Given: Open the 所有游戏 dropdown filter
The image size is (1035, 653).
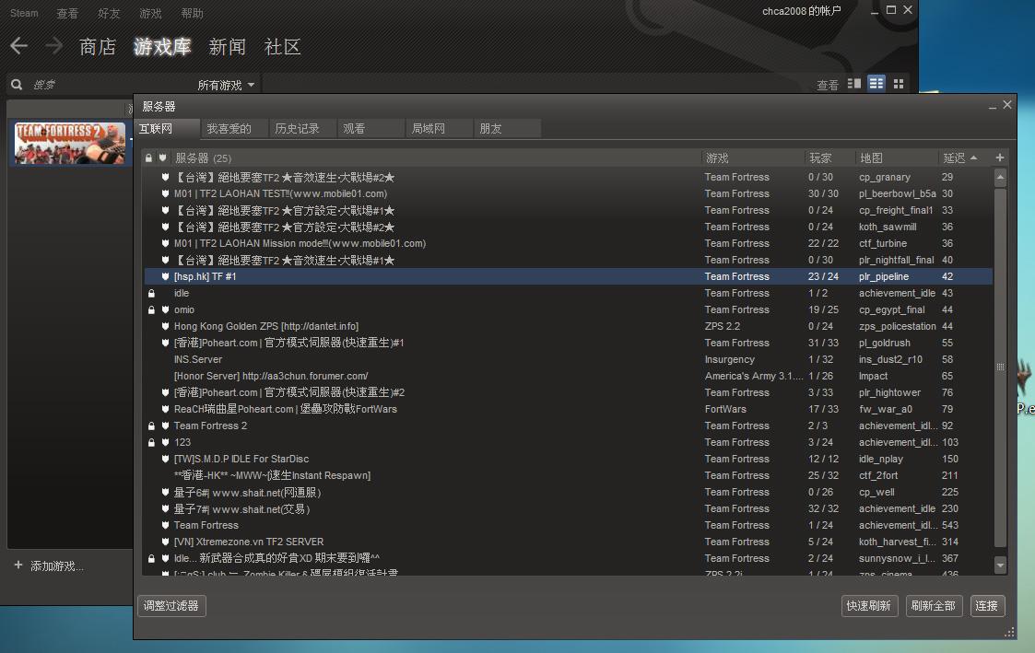Looking at the screenshot, I should pyautogui.click(x=226, y=85).
